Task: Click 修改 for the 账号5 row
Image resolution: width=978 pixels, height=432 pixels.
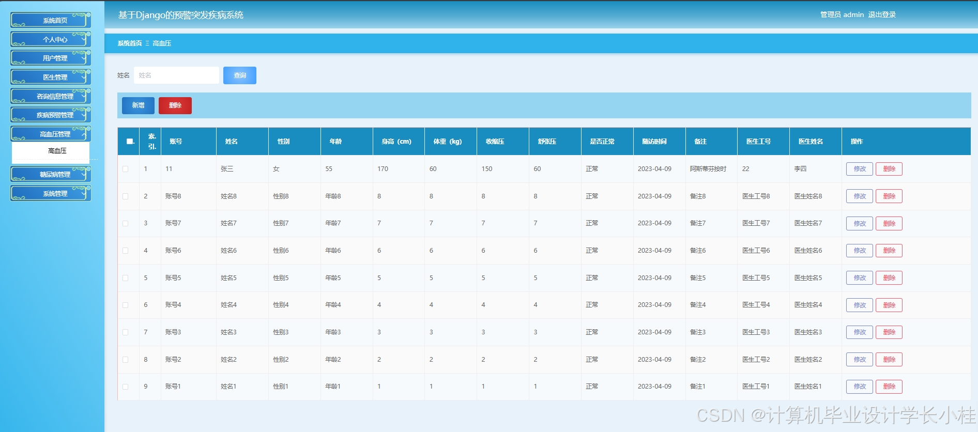Action: pos(860,278)
